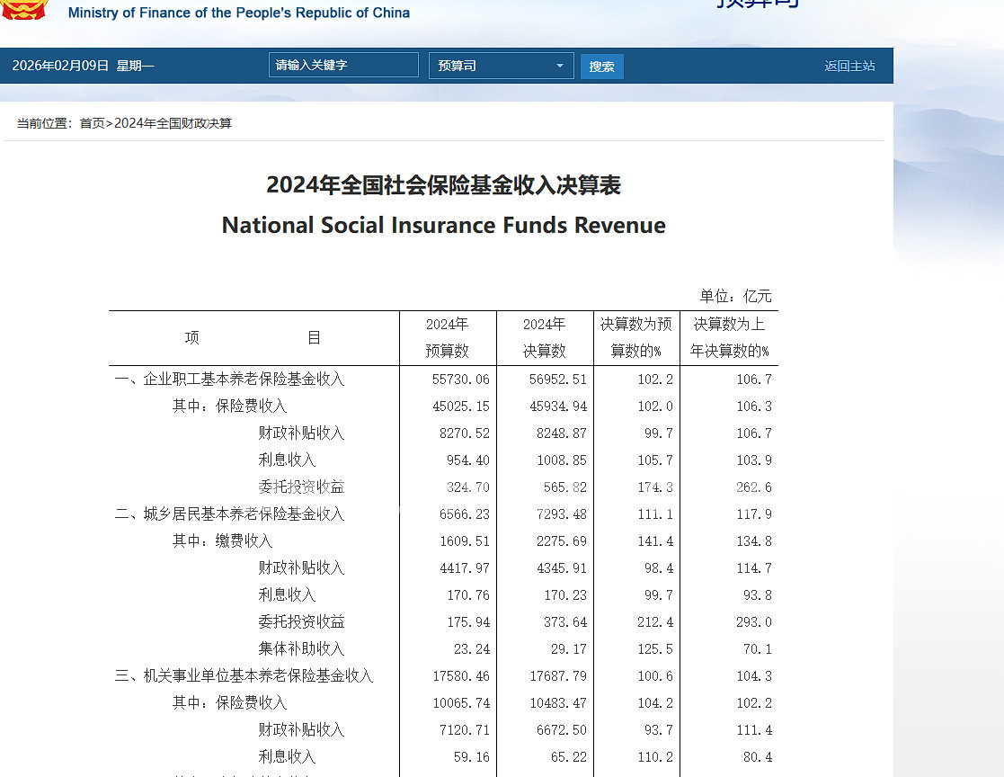Viewport: 1004px width, 777px height.
Task: Click the Ministry of Finance English title
Action: point(239,13)
